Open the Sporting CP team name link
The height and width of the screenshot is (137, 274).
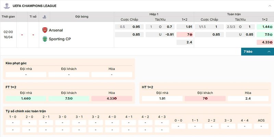click(x=62, y=39)
